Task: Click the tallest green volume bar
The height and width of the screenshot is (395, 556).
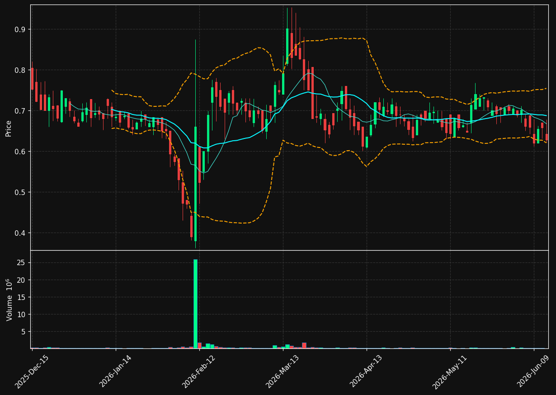Action: pos(195,304)
